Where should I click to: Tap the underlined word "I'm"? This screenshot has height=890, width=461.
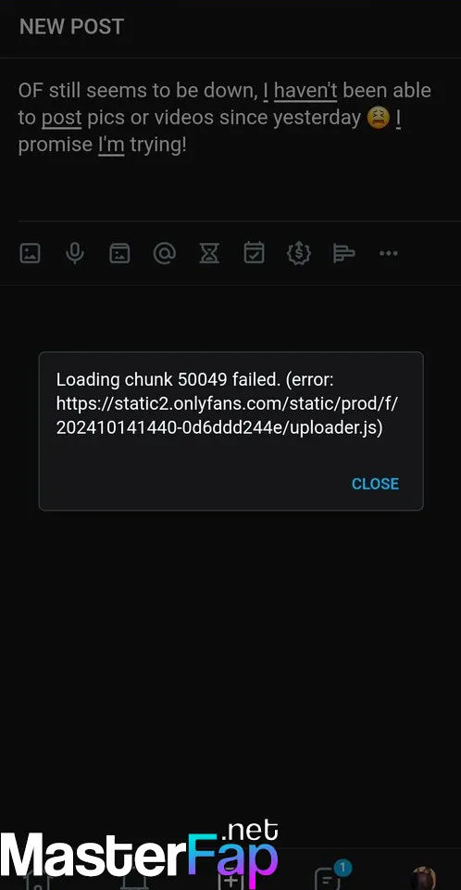(111, 145)
